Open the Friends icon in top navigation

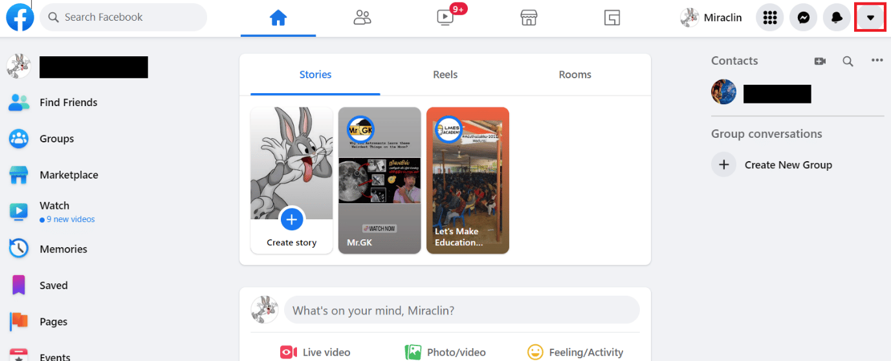[362, 17]
